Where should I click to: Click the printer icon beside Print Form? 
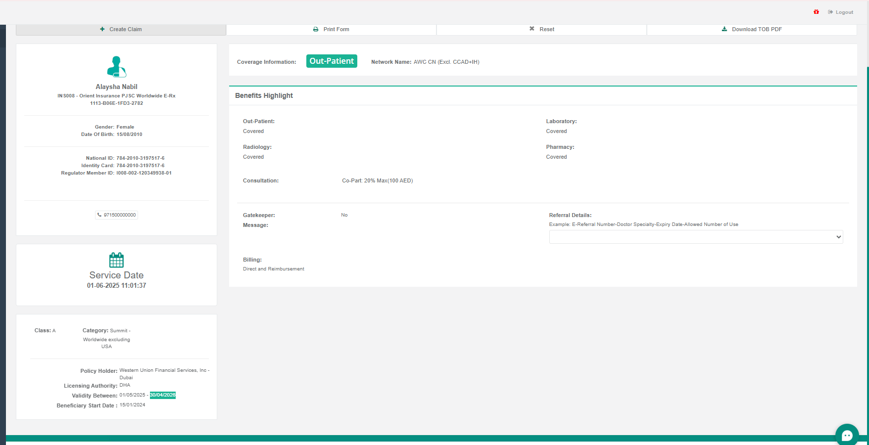pyautogui.click(x=316, y=29)
